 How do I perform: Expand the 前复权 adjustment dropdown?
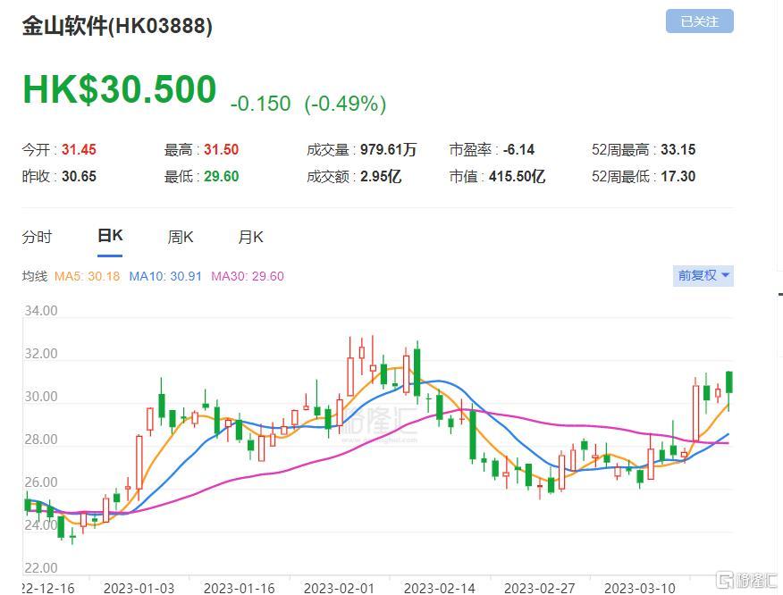coord(703,275)
